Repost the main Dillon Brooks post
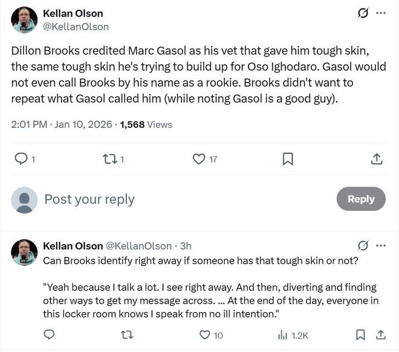 (x=109, y=159)
